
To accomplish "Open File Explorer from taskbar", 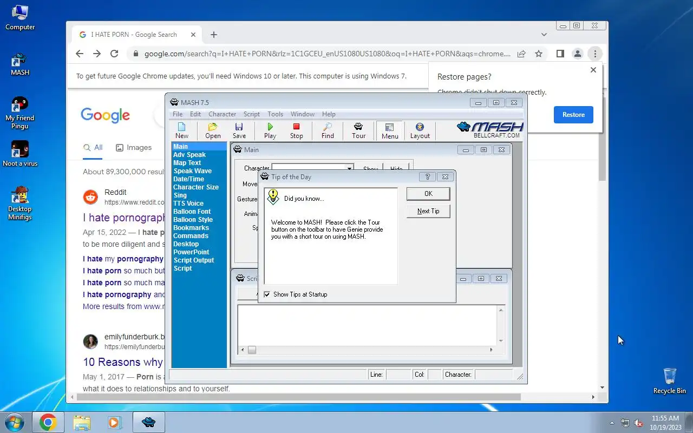I will point(82,422).
